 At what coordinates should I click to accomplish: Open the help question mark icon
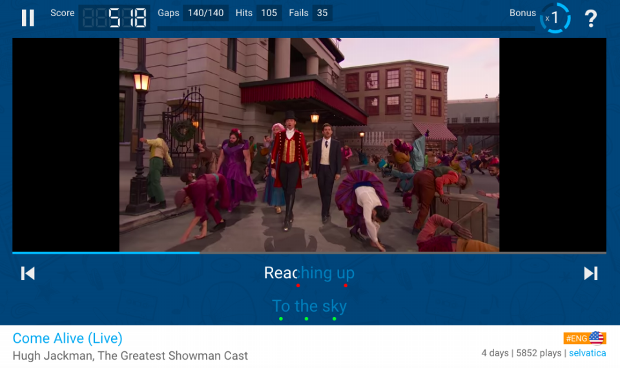click(590, 18)
